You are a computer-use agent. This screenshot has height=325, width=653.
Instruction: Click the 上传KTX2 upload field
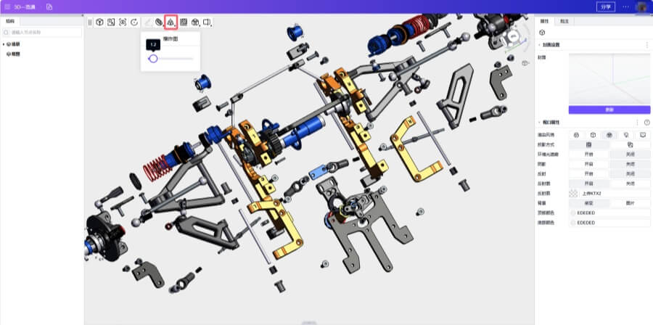click(615, 194)
